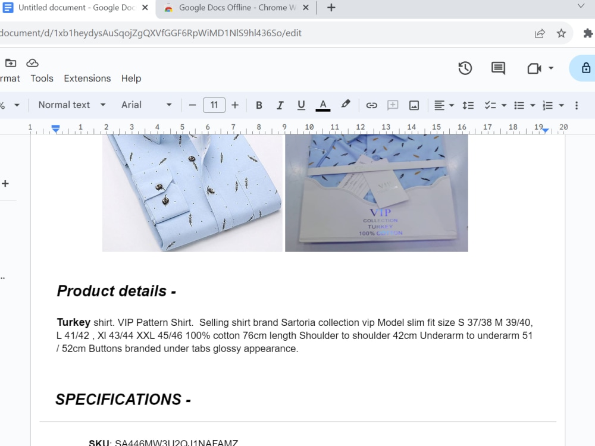
Task: Click the move to folder icon
Action: pos(11,62)
